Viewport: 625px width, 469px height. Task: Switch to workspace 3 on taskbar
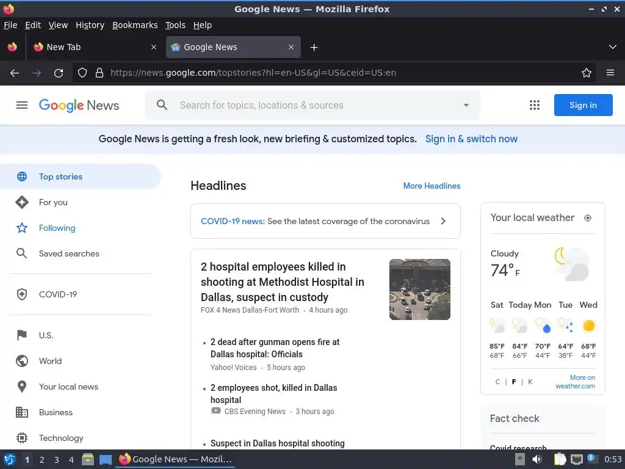pyautogui.click(x=57, y=460)
